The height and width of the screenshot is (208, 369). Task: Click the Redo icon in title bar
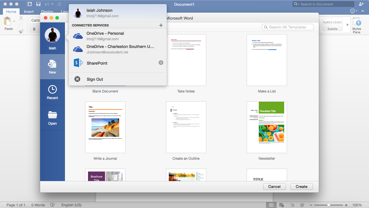point(59,4)
